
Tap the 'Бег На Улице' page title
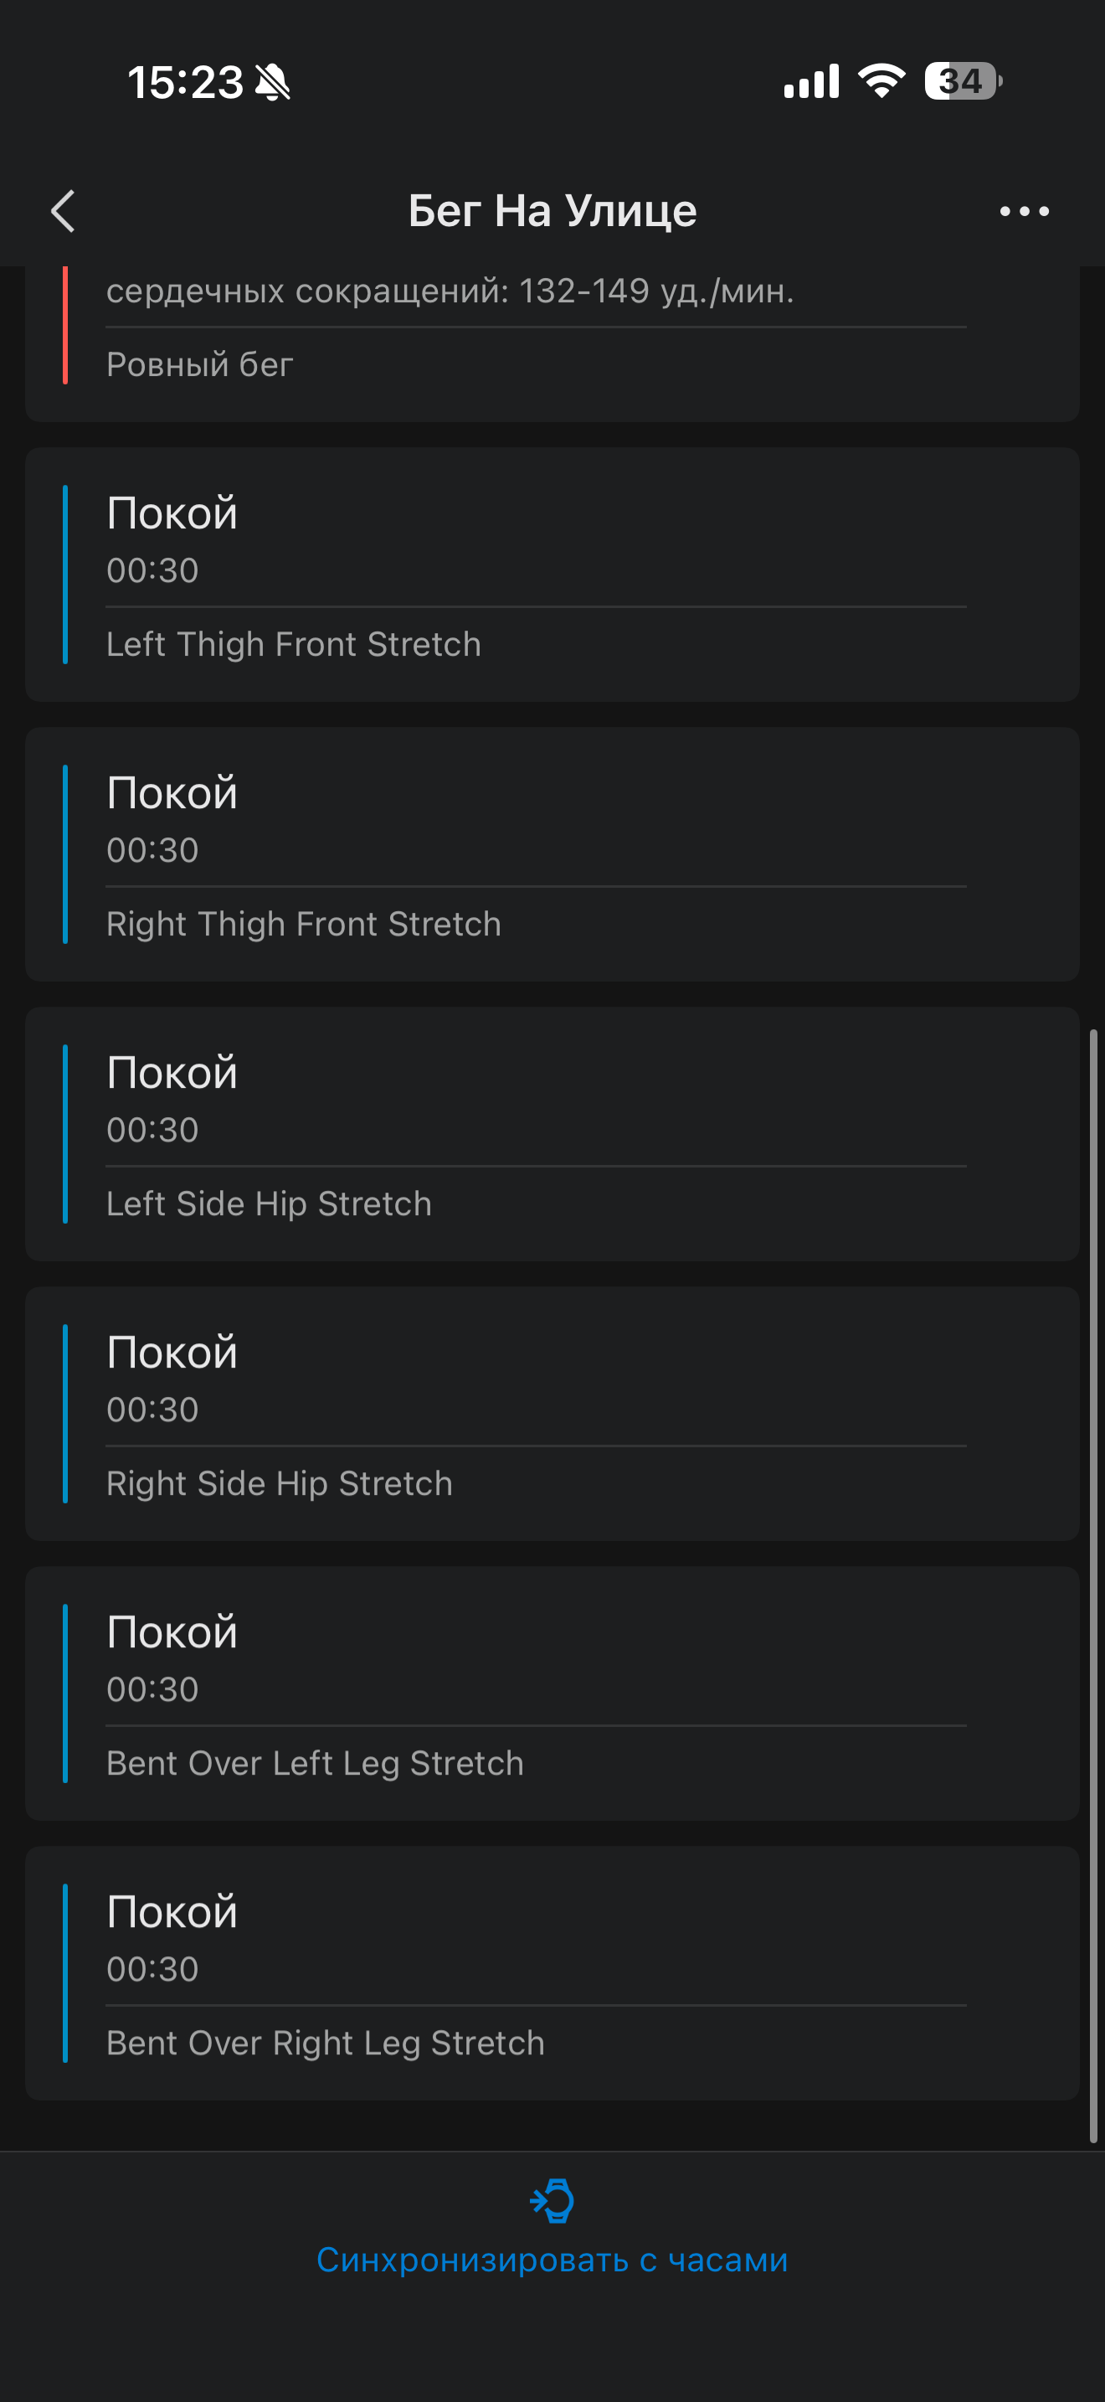point(552,211)
